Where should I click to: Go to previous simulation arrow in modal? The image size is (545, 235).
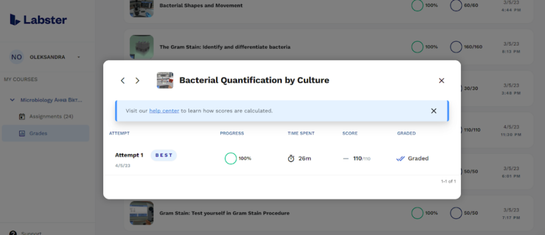pos(123,81)
